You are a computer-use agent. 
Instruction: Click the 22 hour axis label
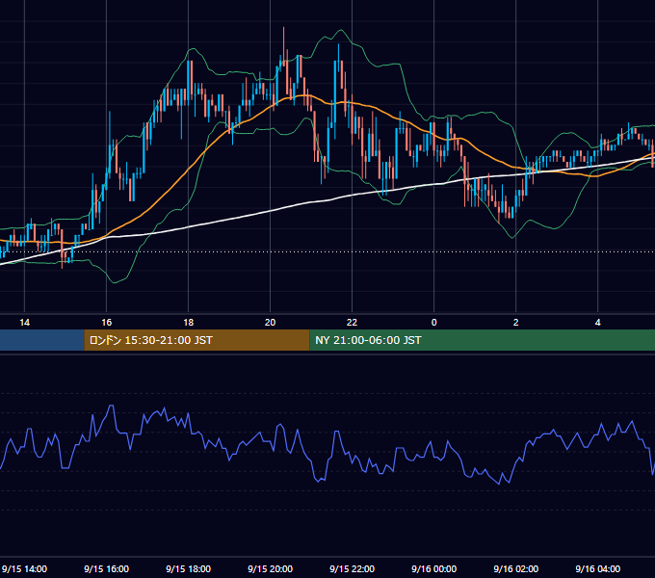tap(353, 323)
